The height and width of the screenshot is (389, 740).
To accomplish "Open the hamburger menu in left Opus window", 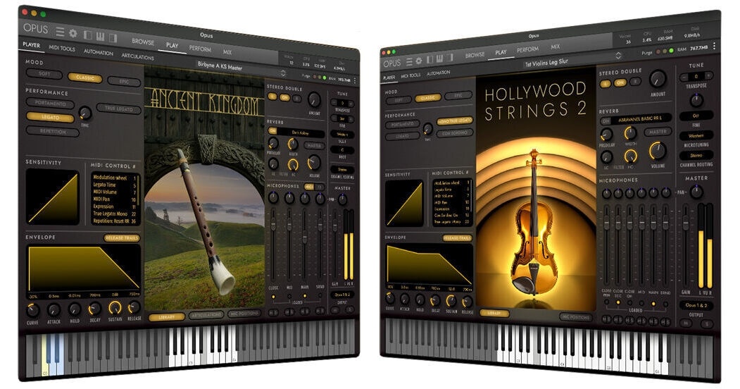I will point(60,31).
